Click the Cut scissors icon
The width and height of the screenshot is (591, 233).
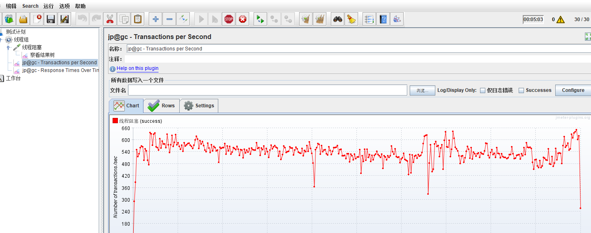click(x=110, y=19)
